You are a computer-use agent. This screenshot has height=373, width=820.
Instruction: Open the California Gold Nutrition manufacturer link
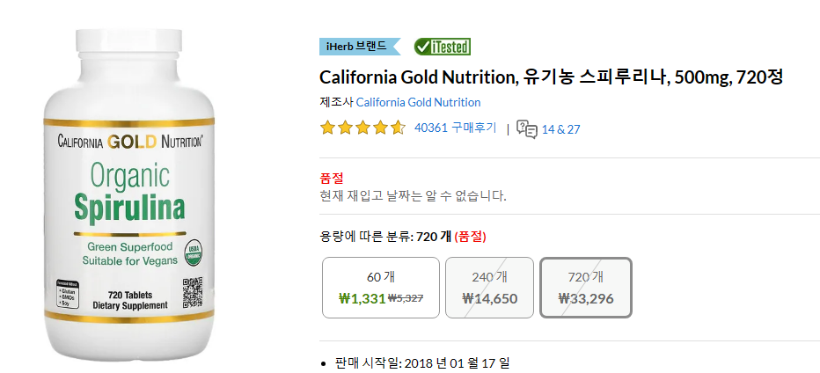[x=419, y=102]
